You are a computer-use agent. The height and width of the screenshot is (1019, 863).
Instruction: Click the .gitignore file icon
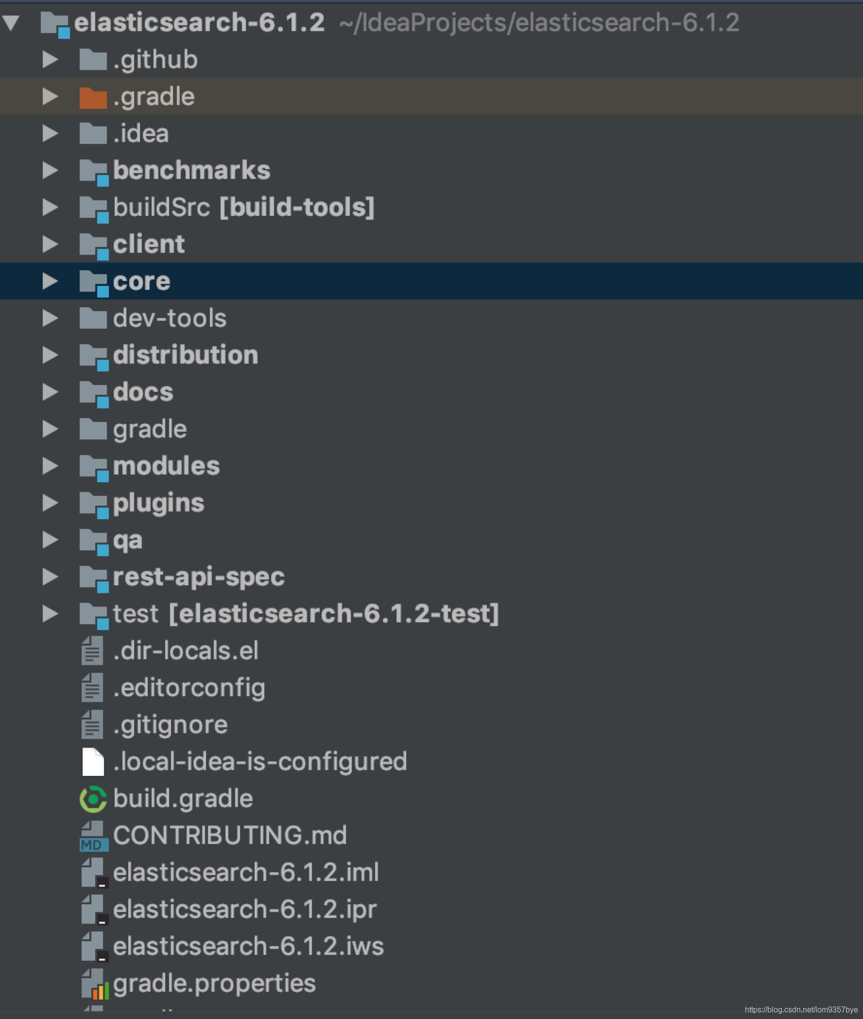tap(92, 724)
